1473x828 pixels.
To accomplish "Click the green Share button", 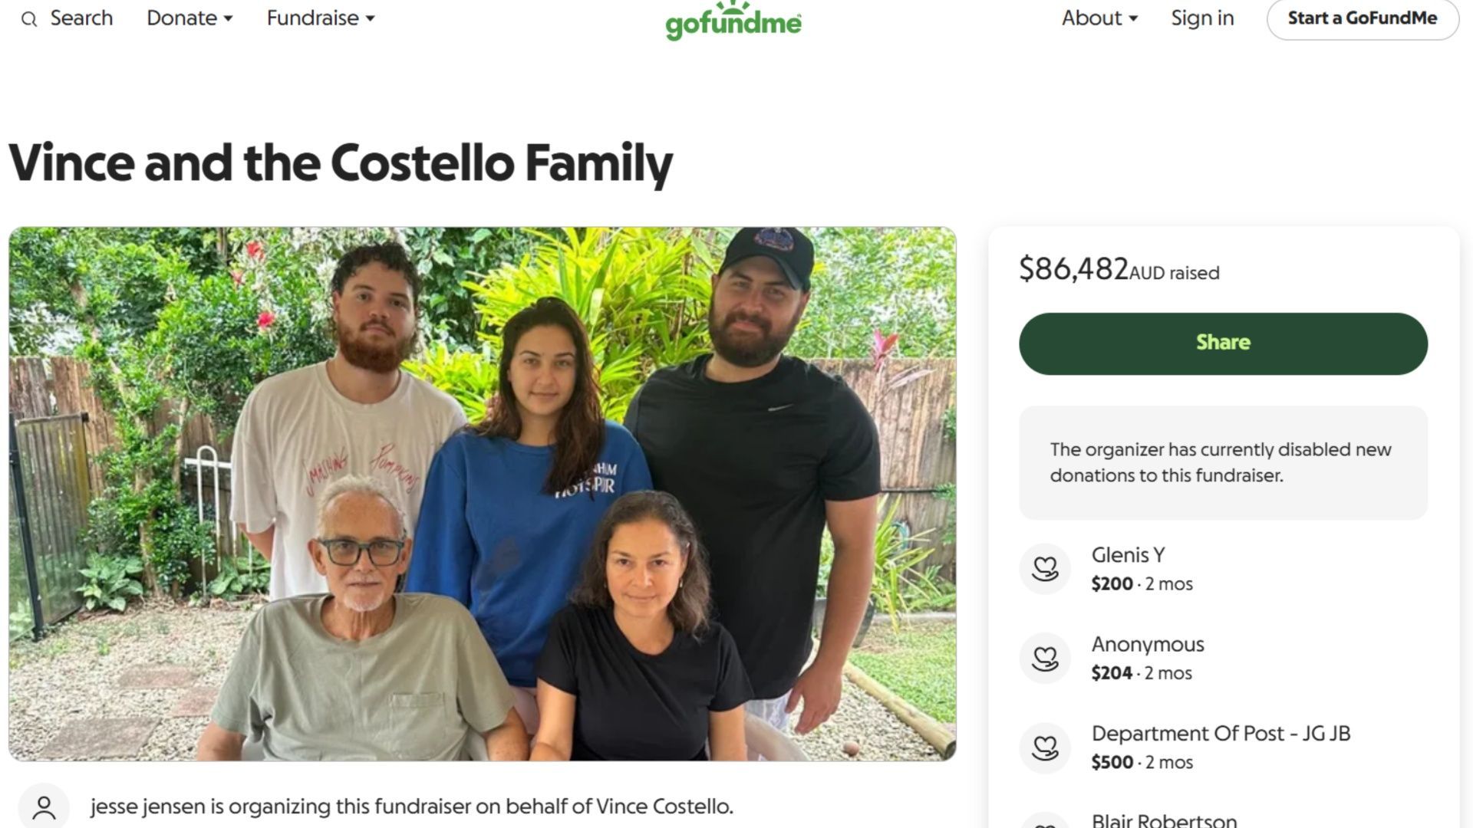I will 1223,343.
